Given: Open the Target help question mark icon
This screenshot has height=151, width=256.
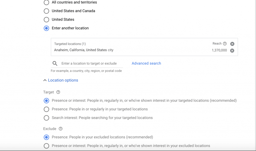Looking at the screenshot, I should 58,92.
